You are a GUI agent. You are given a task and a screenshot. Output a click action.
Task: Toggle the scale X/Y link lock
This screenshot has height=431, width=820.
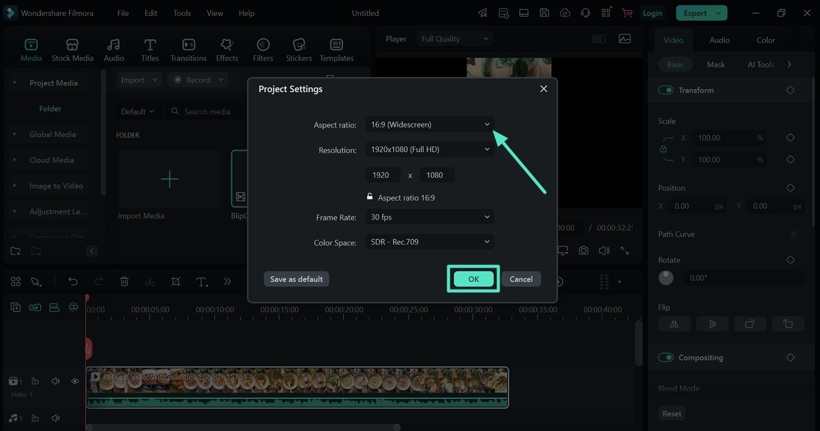pos(663,149)
